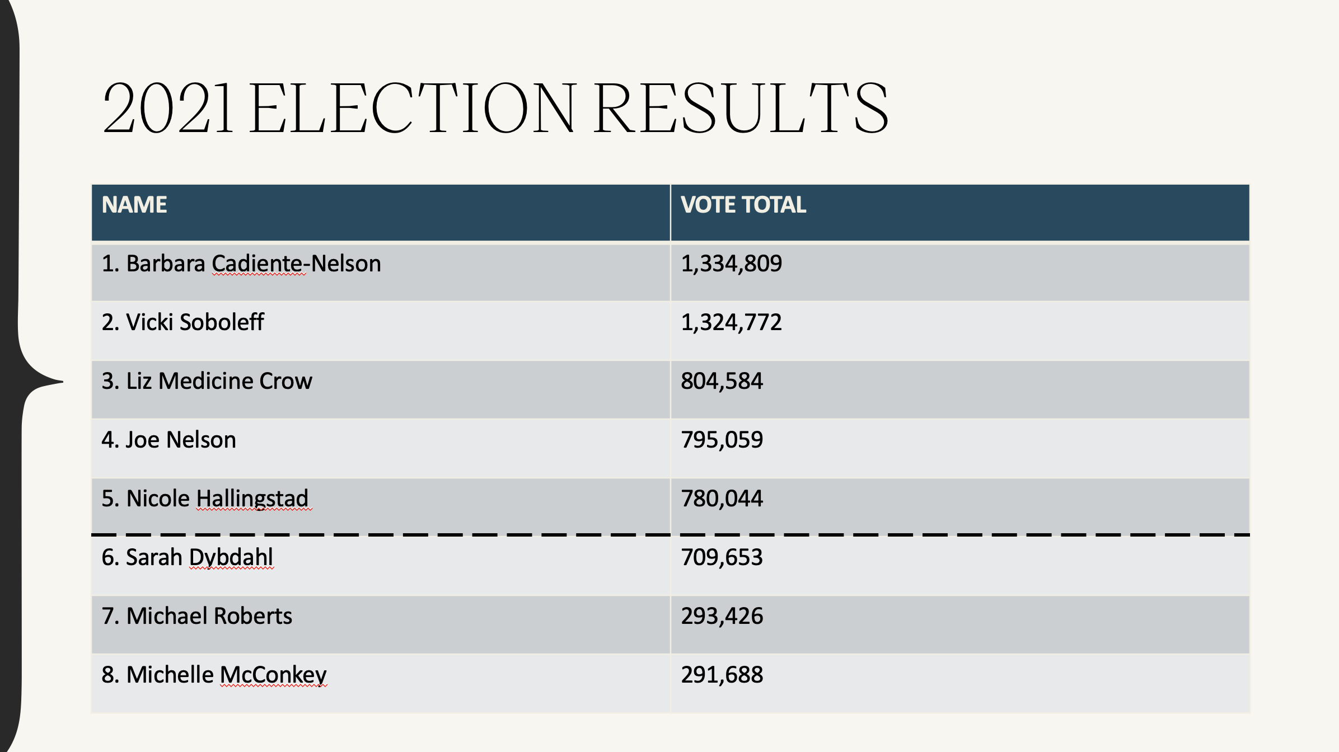Select the 709,653 vote total cell
Screen dimensions: 1339x752
pyautogui.click(x=722, y=557)
